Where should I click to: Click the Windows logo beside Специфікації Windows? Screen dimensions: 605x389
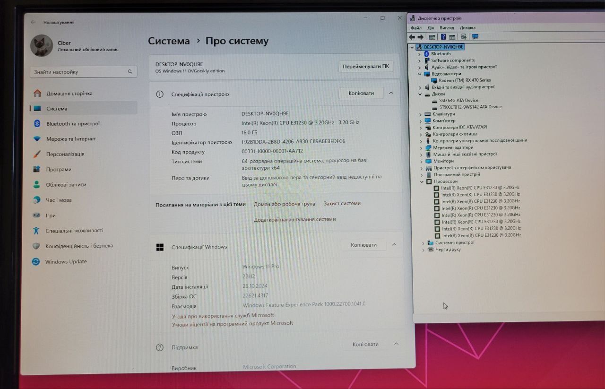pos(160,247)
